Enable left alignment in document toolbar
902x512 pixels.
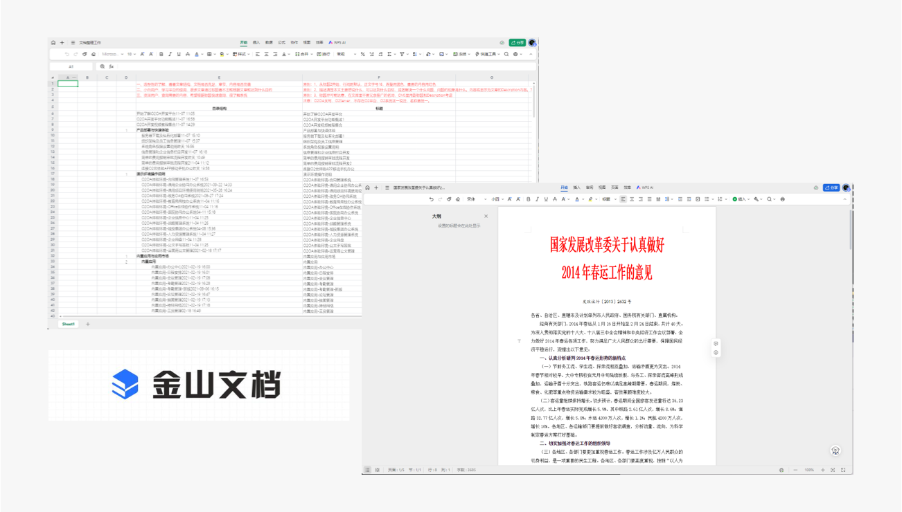(x=623, y=199)
